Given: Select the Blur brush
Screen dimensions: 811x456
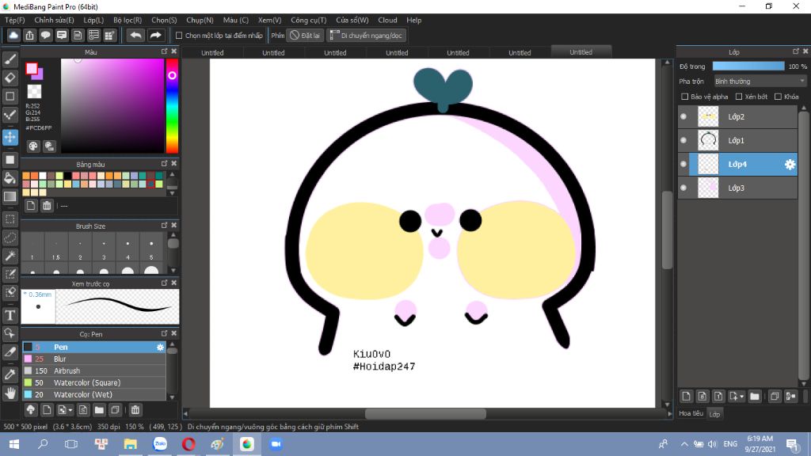Looking at the screenshot, I should point(93,359).
